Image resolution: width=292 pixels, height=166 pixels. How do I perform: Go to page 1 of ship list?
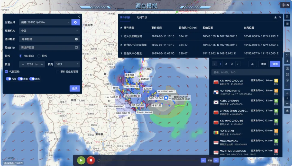tap(220, 64)
